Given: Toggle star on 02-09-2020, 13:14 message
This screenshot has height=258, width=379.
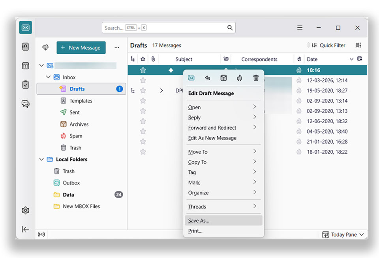Looking at the screenshot, I should pos(143,101).
